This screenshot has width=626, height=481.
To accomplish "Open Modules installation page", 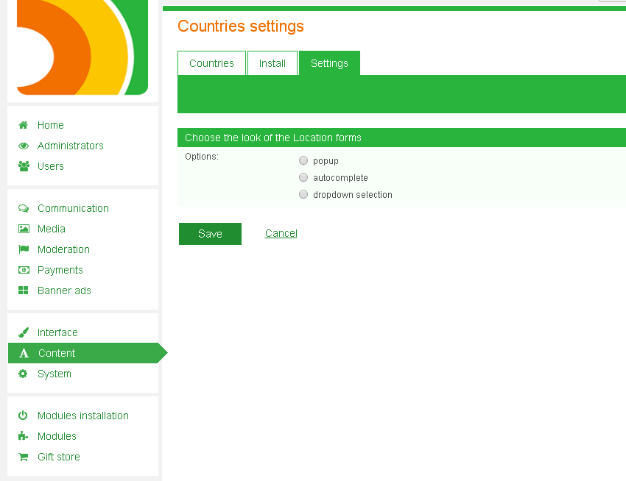I will (x=83, y=416).
